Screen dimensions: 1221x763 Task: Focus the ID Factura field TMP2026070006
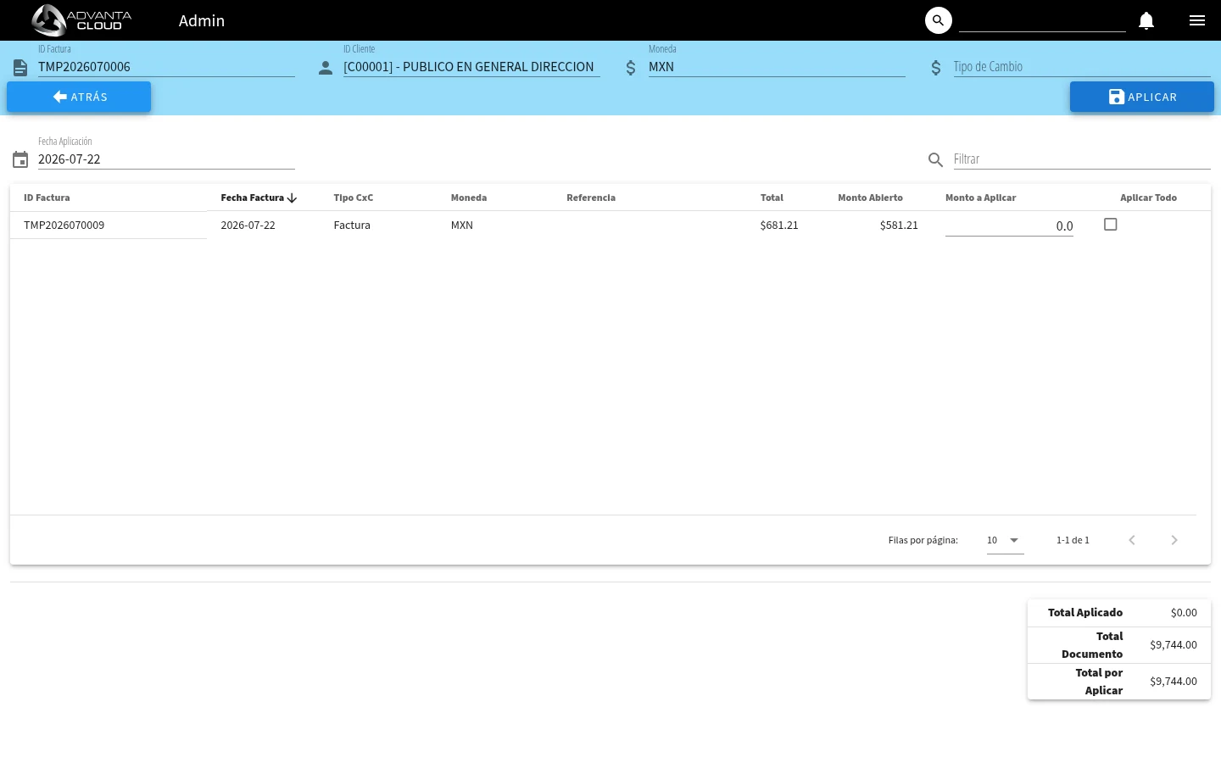pos(166,67)
